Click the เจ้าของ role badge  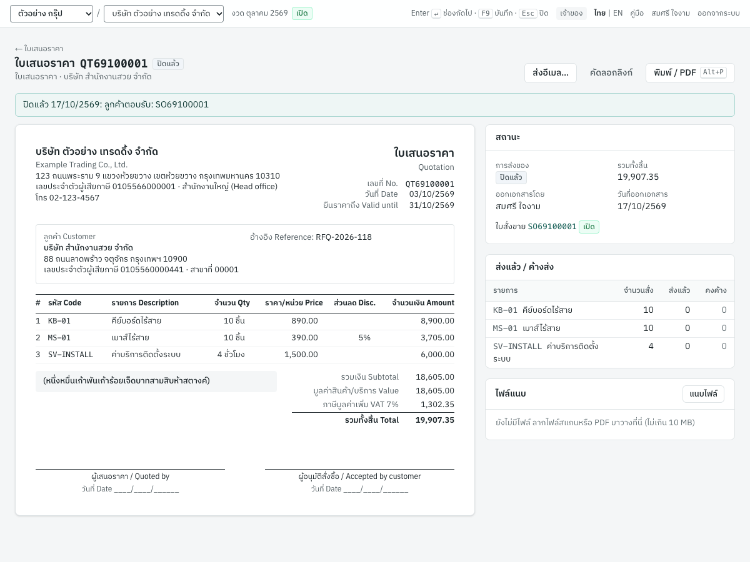(571, 13)
